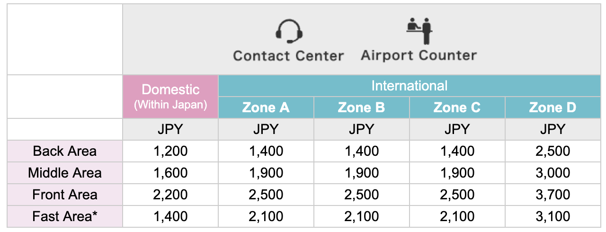Click the Back Area row label
This screenshot has height=232, width=606.
coord(65,152)
